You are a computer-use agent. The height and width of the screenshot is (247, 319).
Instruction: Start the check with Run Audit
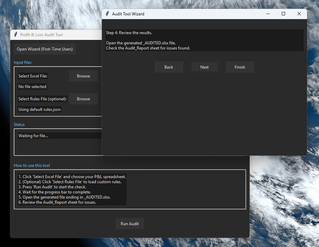tap(130, 224)
